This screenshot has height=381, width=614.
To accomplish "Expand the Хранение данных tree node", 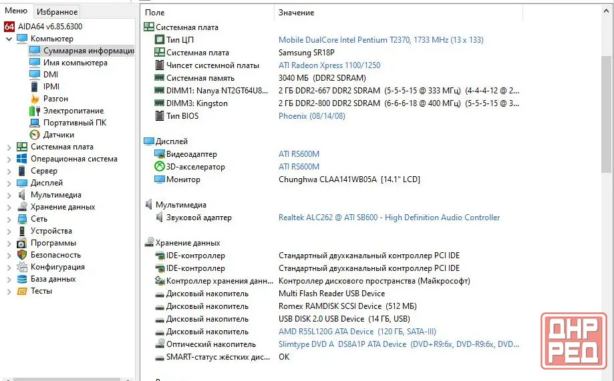I will pyautogui.click(x=9, y=208).
